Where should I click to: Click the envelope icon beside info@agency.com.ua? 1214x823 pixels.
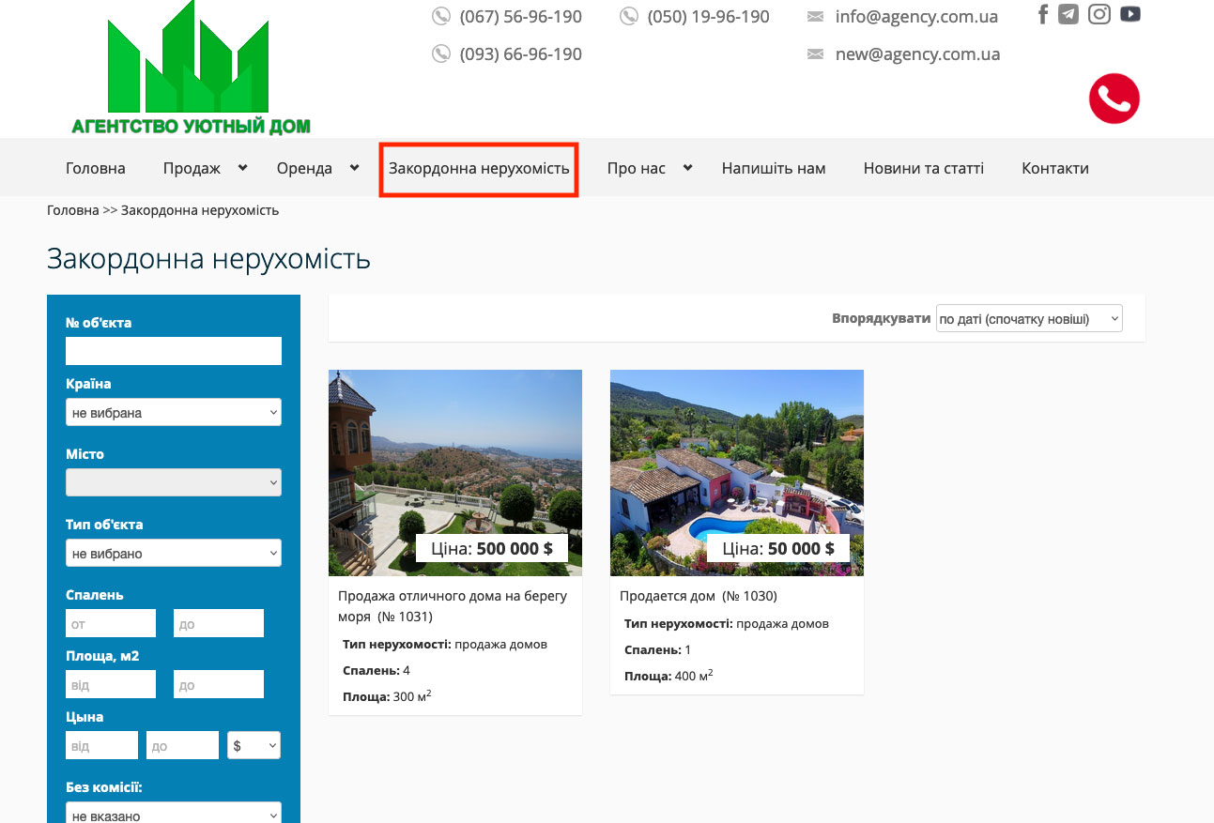(x=816, y=17)
